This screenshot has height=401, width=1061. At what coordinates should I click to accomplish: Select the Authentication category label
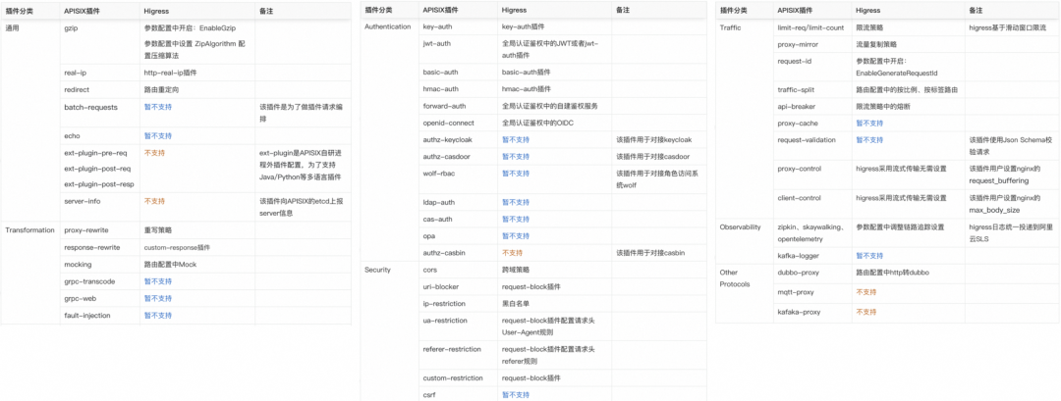pos(387,28)
